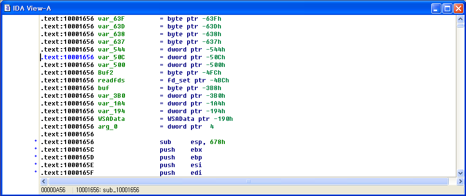
Task: Click the vertical scrollbar up arrow
Action: [x=460, y=19]
